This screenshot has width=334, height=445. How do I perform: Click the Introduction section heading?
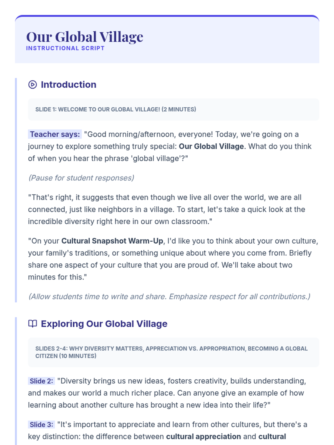pyautogui.click(x=68, y=85)
